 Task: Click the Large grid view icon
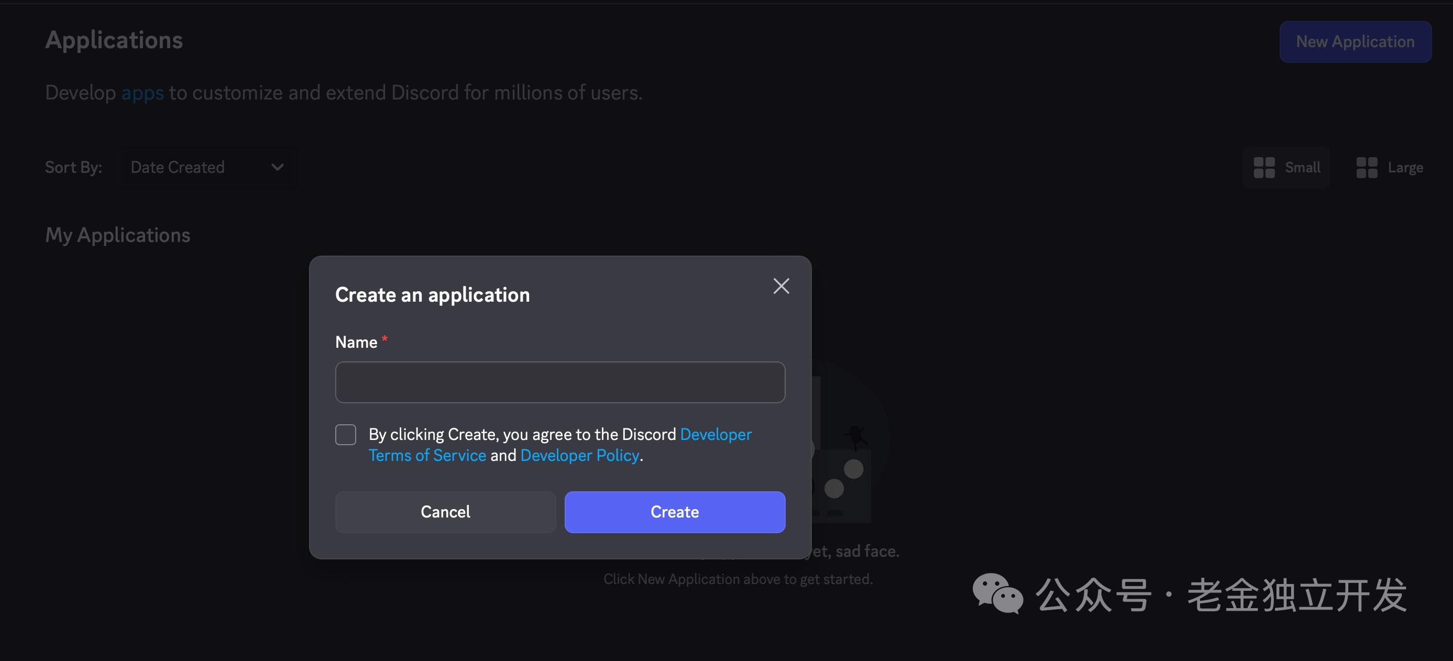(x=1366, y=168)
